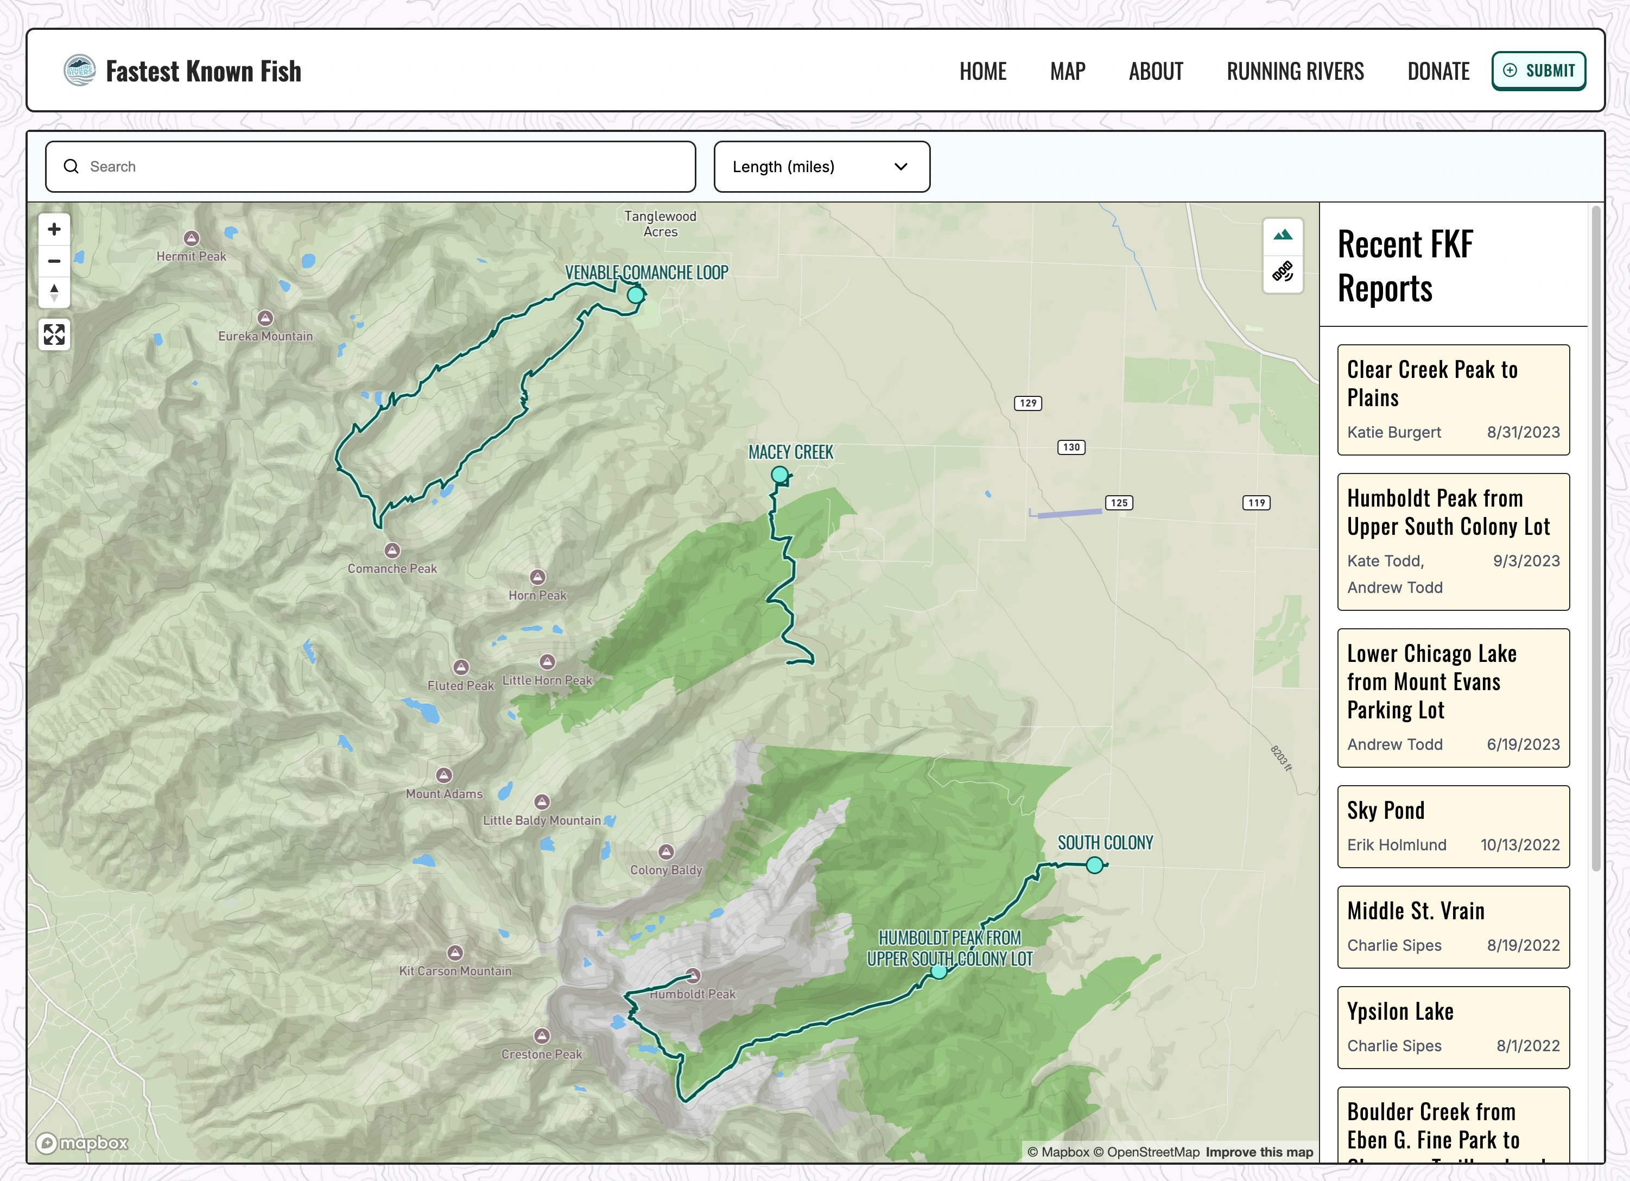Switch to the Map page
Screen dimensions: 1630x1181
tap(1067, 71)
